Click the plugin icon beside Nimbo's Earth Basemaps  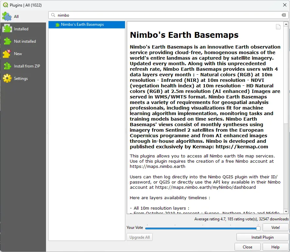click(x=57, y=24)
